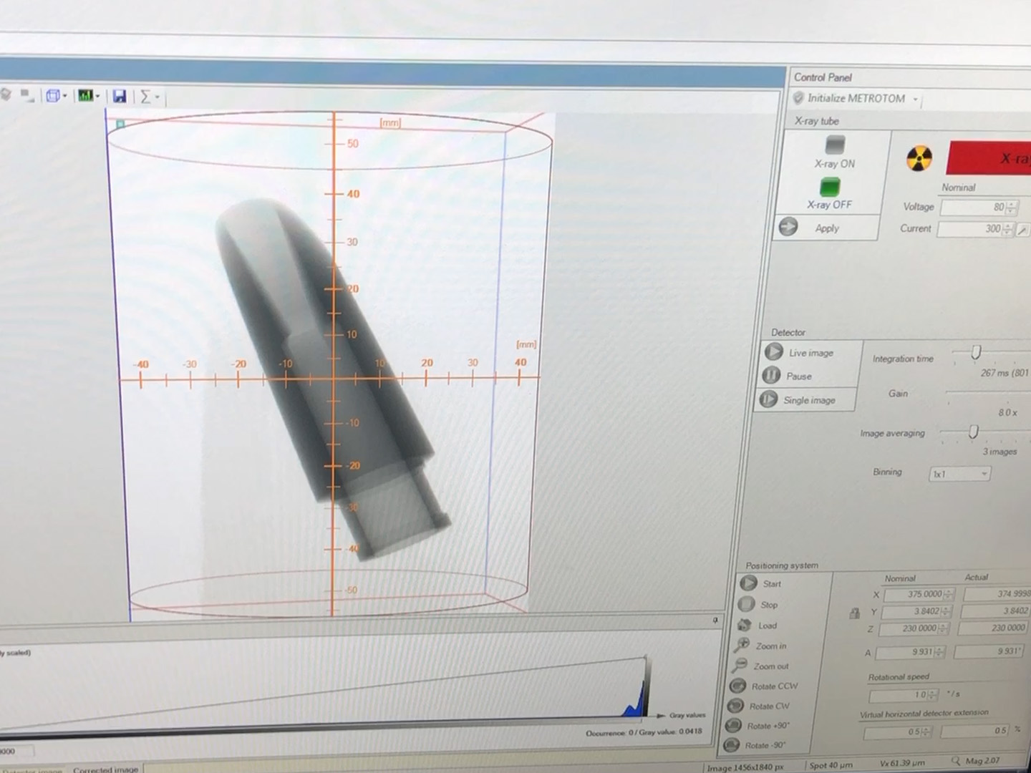Click the Zoom in magnifier icon
Image resolution: width=1031 pixels, height=773 pixels.
point(742,645)
